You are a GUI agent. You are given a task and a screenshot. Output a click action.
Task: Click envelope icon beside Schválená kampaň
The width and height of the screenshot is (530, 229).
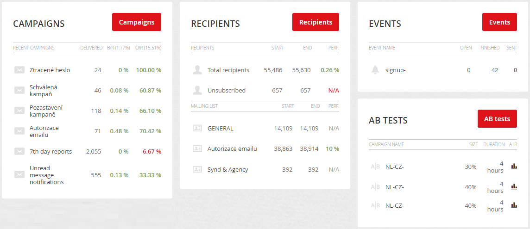(19, 90)
